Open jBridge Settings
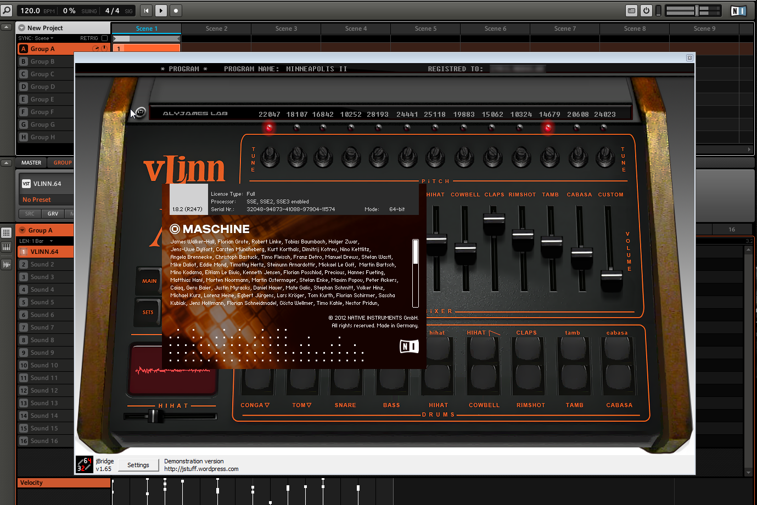Image resolution: width=757 pixels, height=505 pixels. (138, 465)
